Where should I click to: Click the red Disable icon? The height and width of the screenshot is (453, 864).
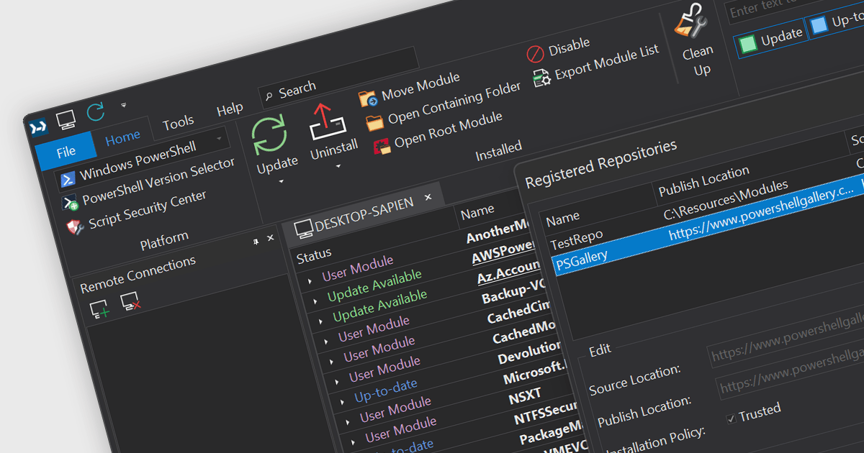pyautogui.click(x=535, y=53)
